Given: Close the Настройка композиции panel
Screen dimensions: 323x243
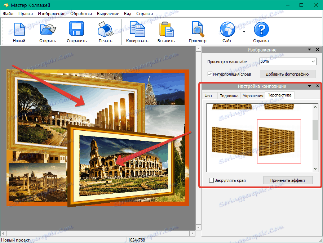Looking at the screenshot, I should (x=318, y=86).
